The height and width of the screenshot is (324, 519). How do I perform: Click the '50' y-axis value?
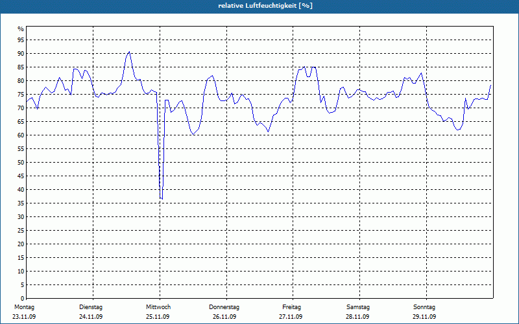tap(21, 163)
